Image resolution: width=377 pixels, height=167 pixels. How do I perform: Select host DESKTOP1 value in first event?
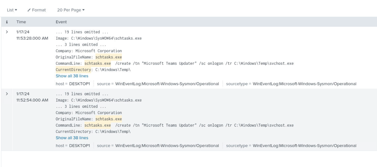(x=80, y=84)
